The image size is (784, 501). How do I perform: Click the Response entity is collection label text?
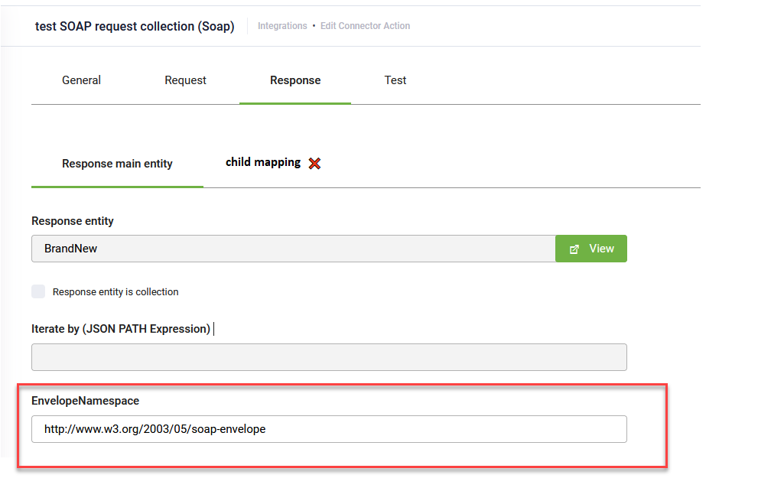coord(115,292)
